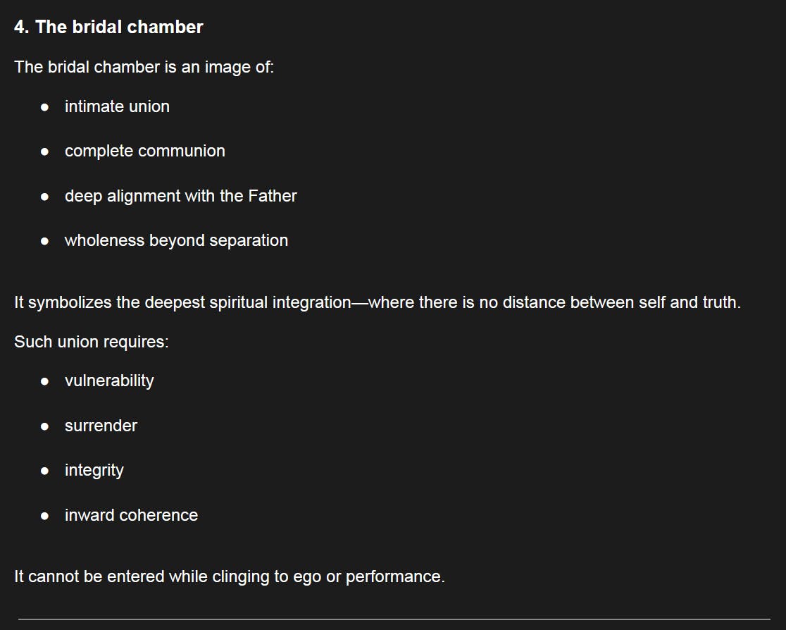
Task: Click the word "performance" in the last sentence
Action: tap(393, 577)
